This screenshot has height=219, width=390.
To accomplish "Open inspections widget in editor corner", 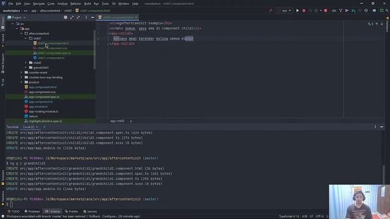I will (370, 24).
